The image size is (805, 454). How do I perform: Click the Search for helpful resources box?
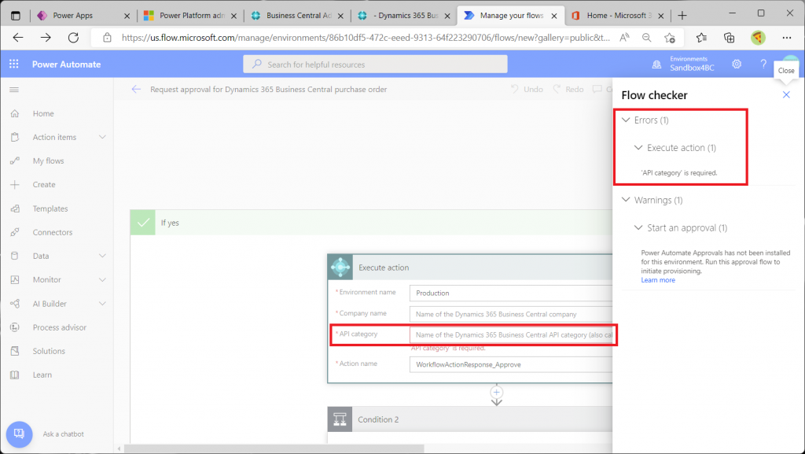tap(375, 65)
